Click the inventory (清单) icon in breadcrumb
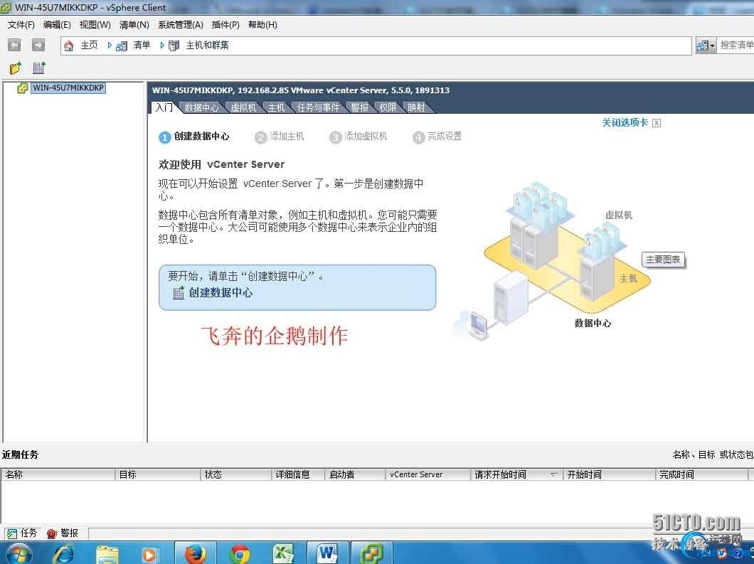This screenshot has width=754, height=564. coord(122,46)
